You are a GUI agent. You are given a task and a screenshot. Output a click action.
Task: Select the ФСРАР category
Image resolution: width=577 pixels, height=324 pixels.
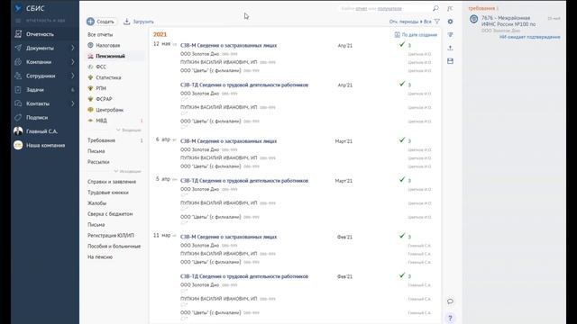[104, 99]
